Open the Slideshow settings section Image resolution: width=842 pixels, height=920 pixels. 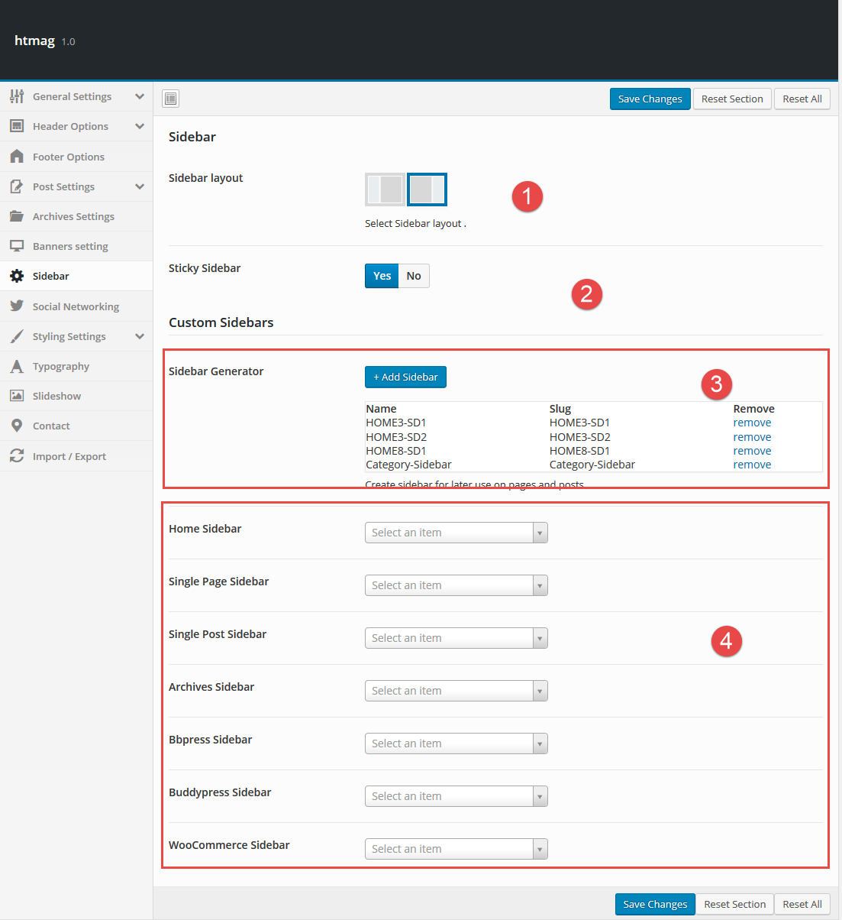click(56, 396)
